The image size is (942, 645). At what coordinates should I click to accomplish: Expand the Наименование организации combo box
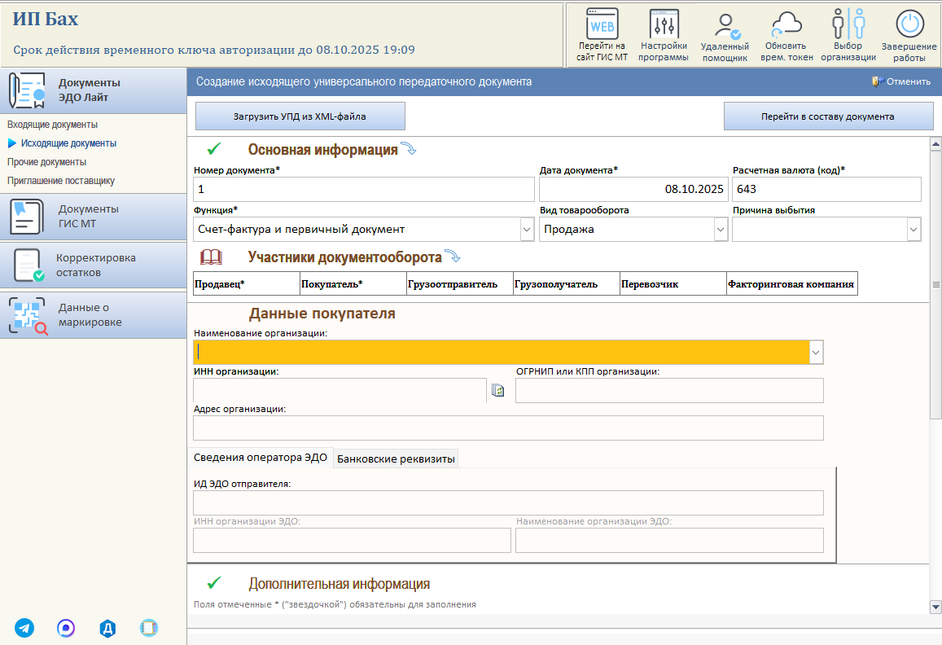pyautogui.click(x=816, y=353)
